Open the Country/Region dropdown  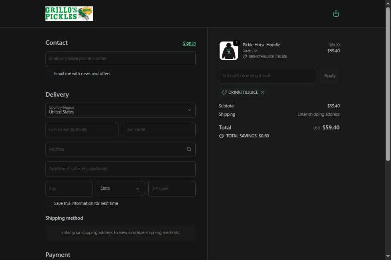coord(121,110)
